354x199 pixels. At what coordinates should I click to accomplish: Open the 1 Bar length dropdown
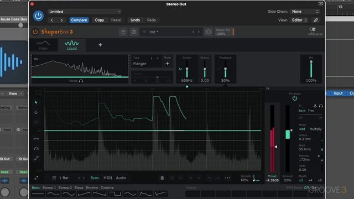pyautogui.click(x=64, y=178)
